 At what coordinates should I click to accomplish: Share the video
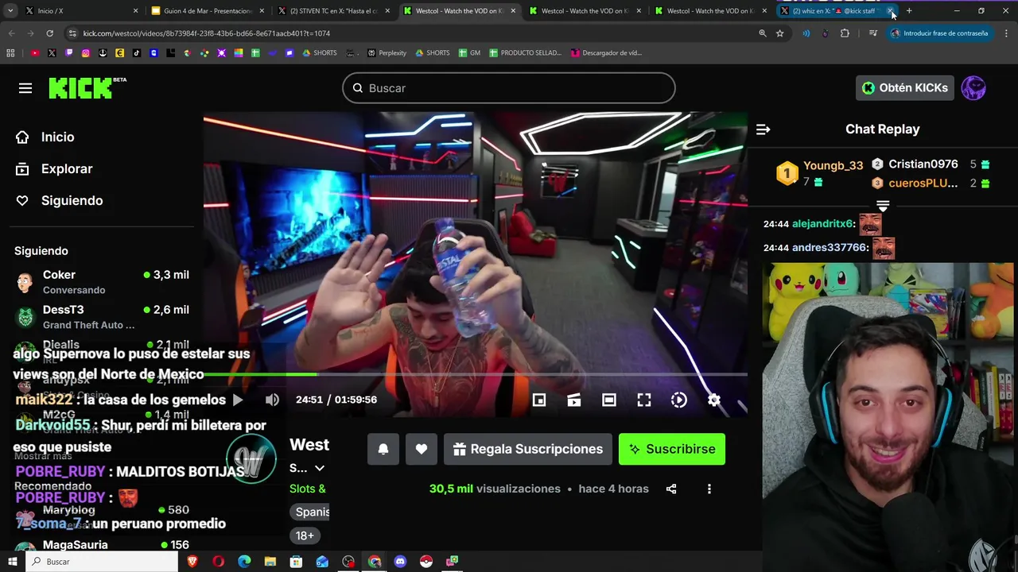671,489
